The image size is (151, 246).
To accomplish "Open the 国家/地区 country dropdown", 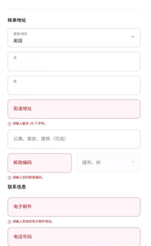I will point(74,38).
